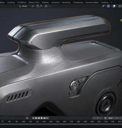This screenshot has height=128, width=122.
Task: Play the animation in reverse
Action: tap(39, 118)
